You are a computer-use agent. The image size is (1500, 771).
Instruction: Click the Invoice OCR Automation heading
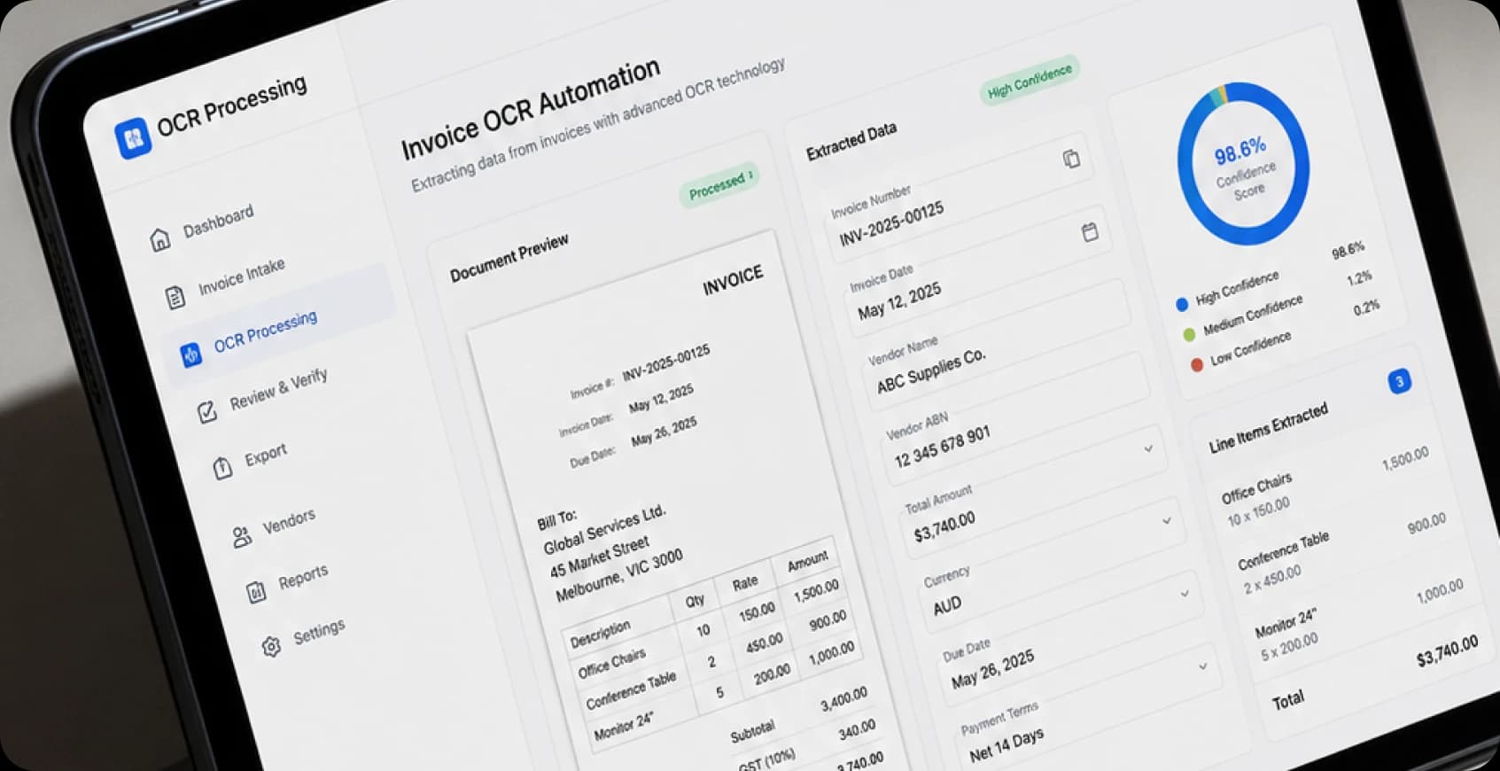pyautogui.click(x=531, y=109)
